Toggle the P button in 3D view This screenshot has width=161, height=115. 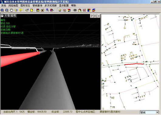[x=92, y=16]
